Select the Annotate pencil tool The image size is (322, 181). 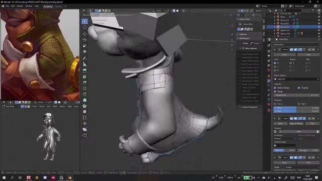tap(85, 58)
